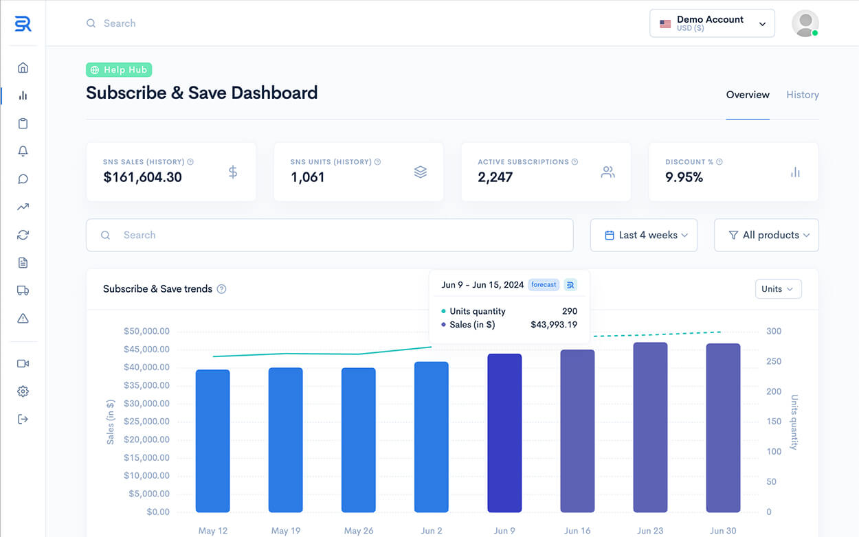Click the highlighted Jun 9 bar
The height and width of the screenshot is (537, 859).
point(504,433)
